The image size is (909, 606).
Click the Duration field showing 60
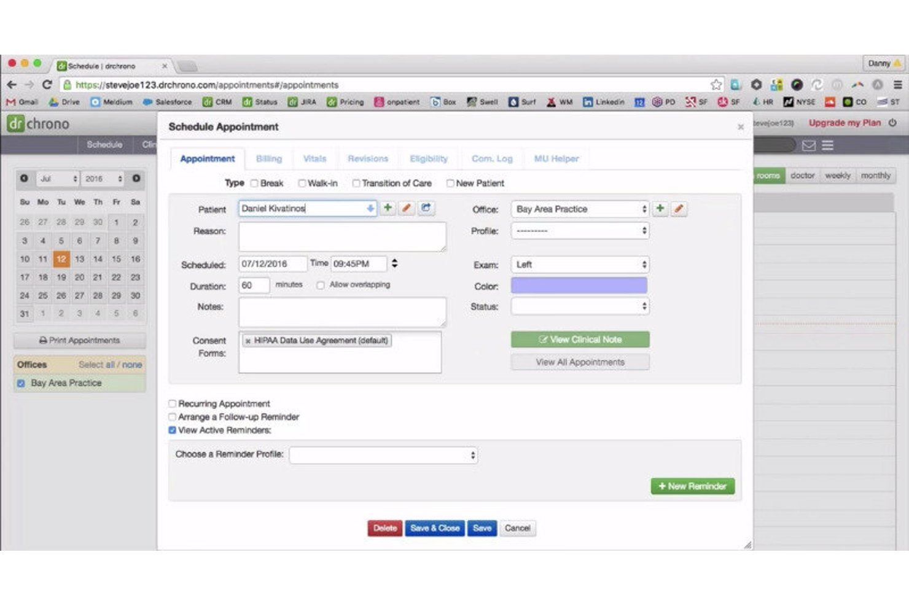point(254,286)
